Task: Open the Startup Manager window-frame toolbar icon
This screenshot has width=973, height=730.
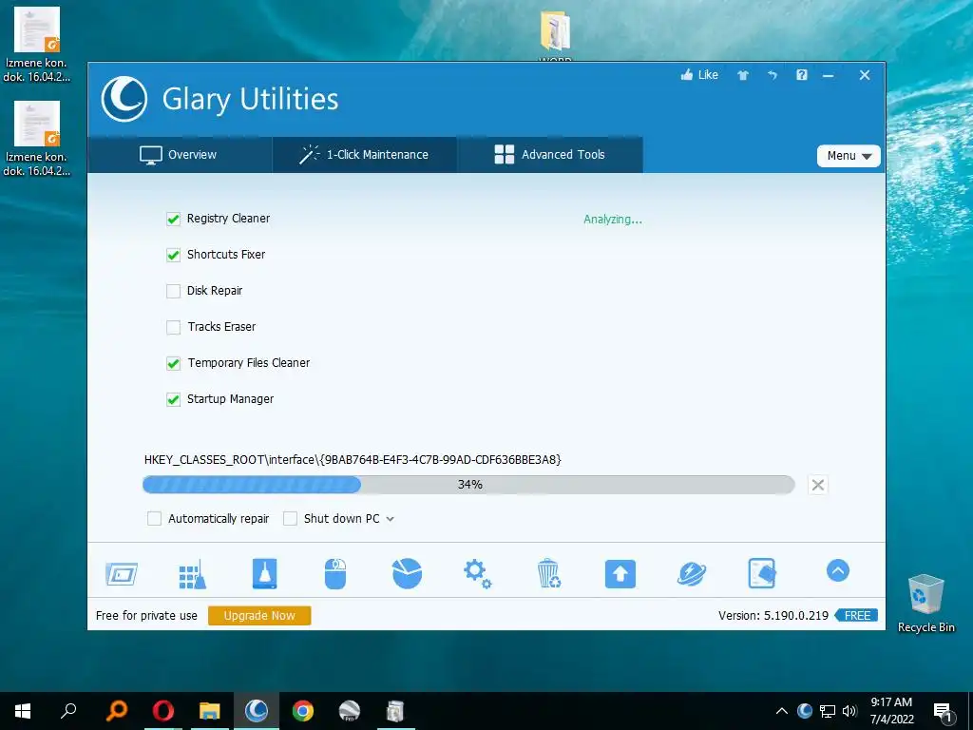Action: click(122, 573)
